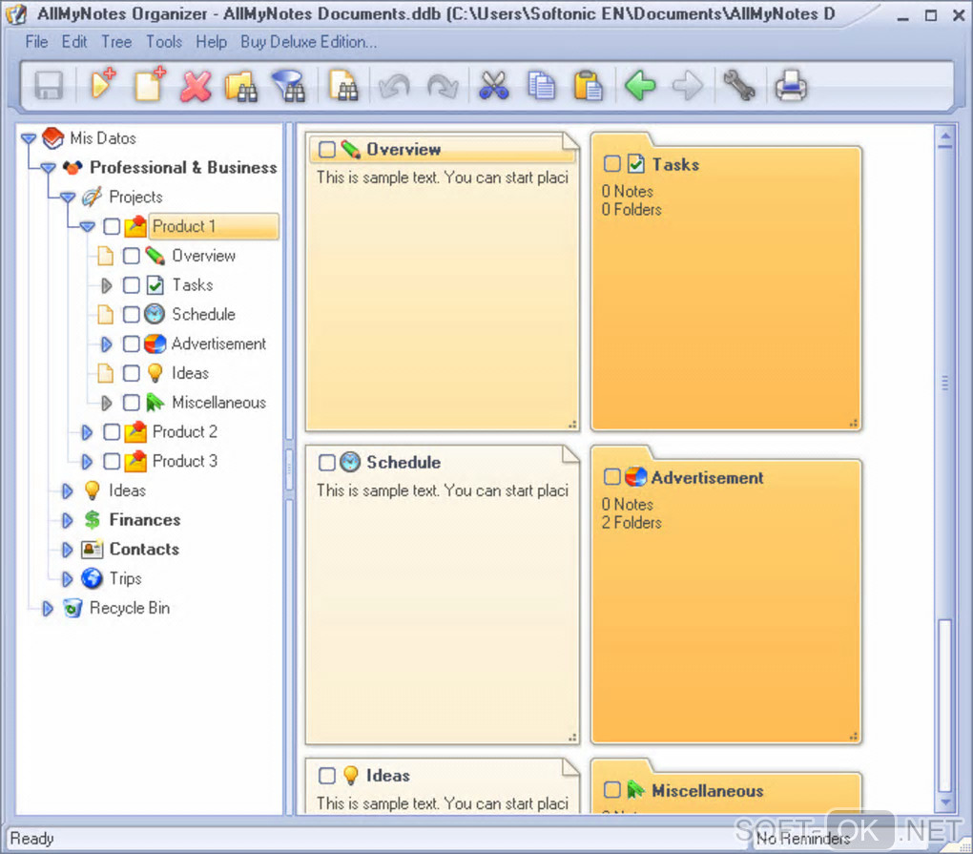Tick the Overview checkbox in tree
This screenshot has height=854, width=973.
click(131, 256)
